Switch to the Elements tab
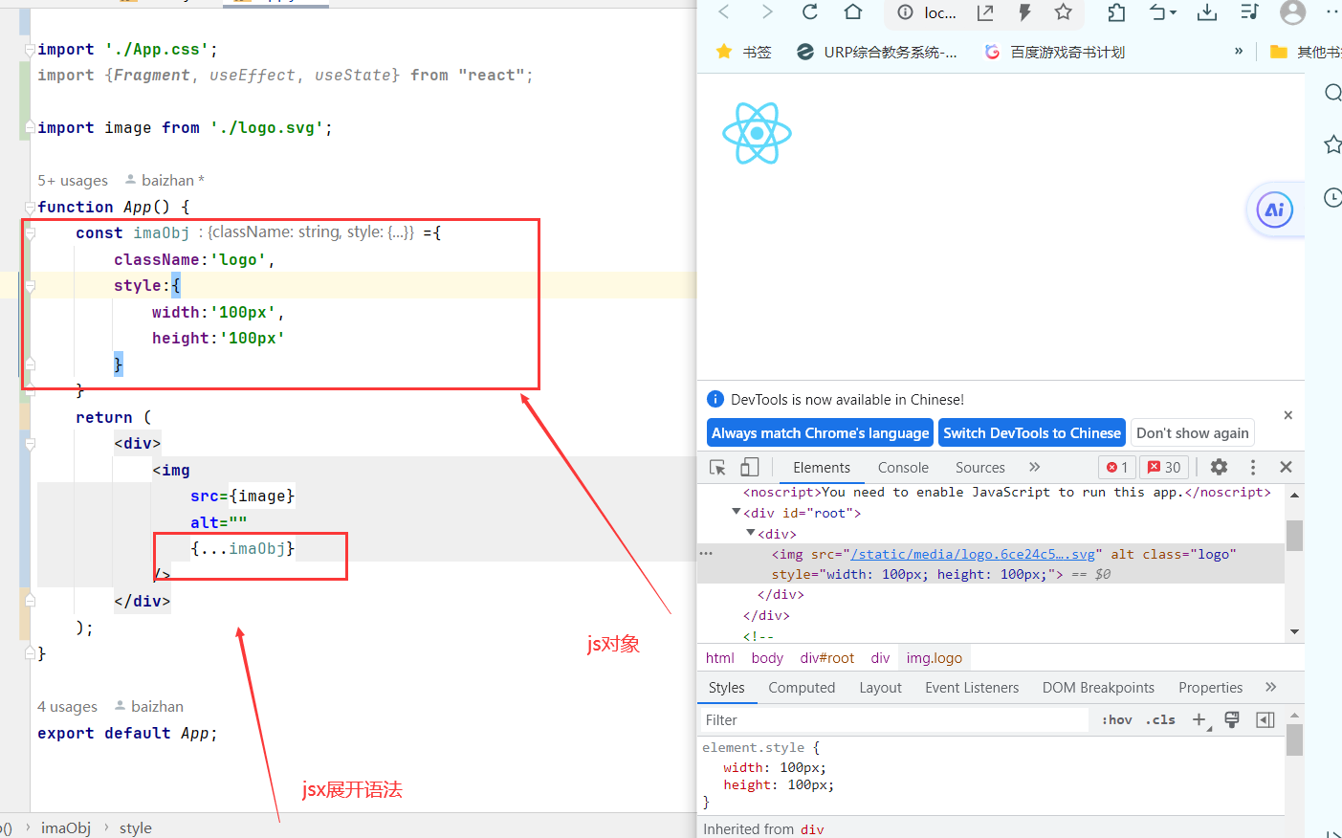Viewport: 1342px width, 838px height. point(821,467)
